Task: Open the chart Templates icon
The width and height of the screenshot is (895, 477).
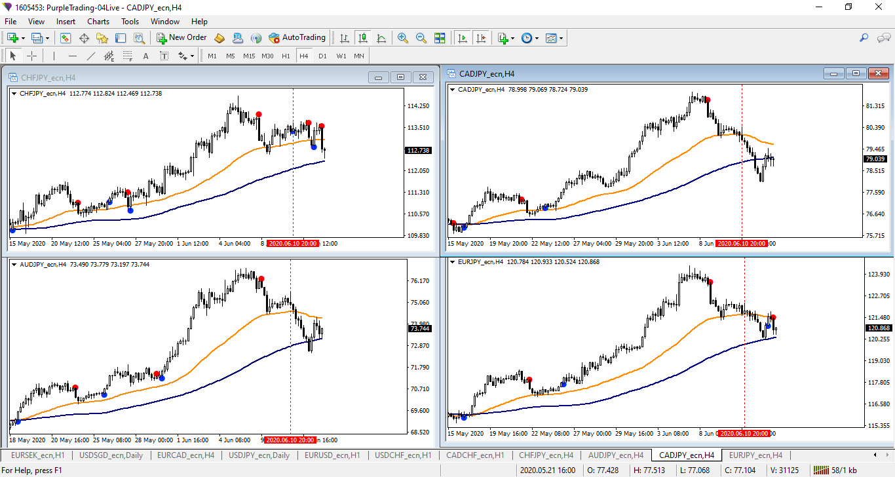Action: click(x=550, y=38)
